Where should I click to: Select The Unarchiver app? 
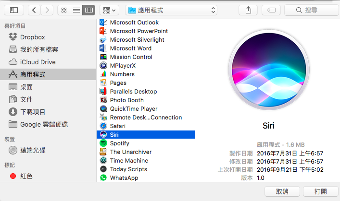click(146, 152)
